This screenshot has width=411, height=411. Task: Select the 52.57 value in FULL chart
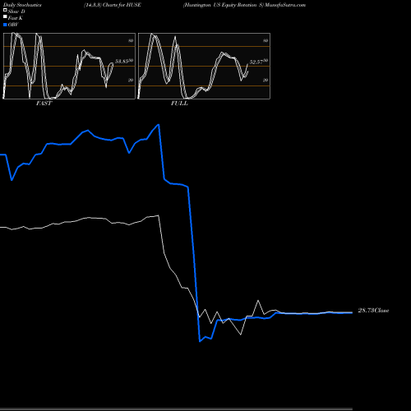256,62
